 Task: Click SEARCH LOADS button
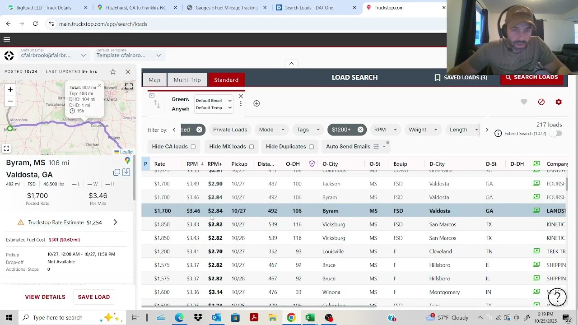[x=531, y=78]
